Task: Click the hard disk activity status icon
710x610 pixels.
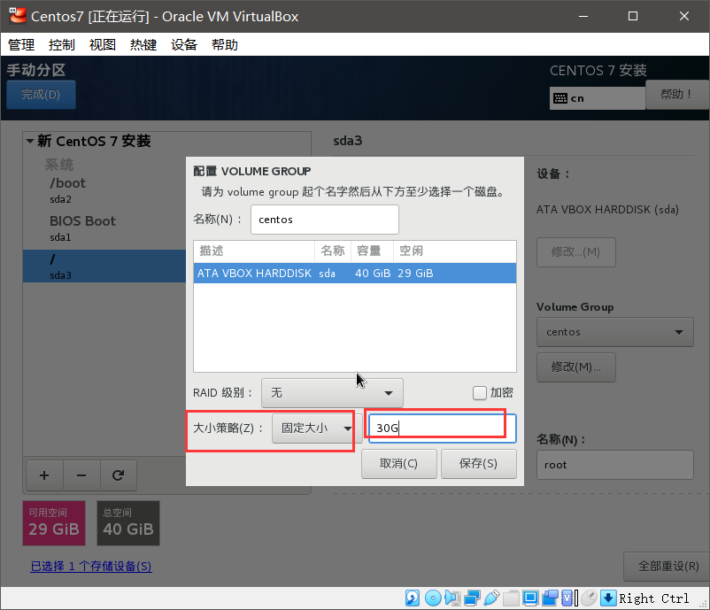Action: tap(411, 598)
